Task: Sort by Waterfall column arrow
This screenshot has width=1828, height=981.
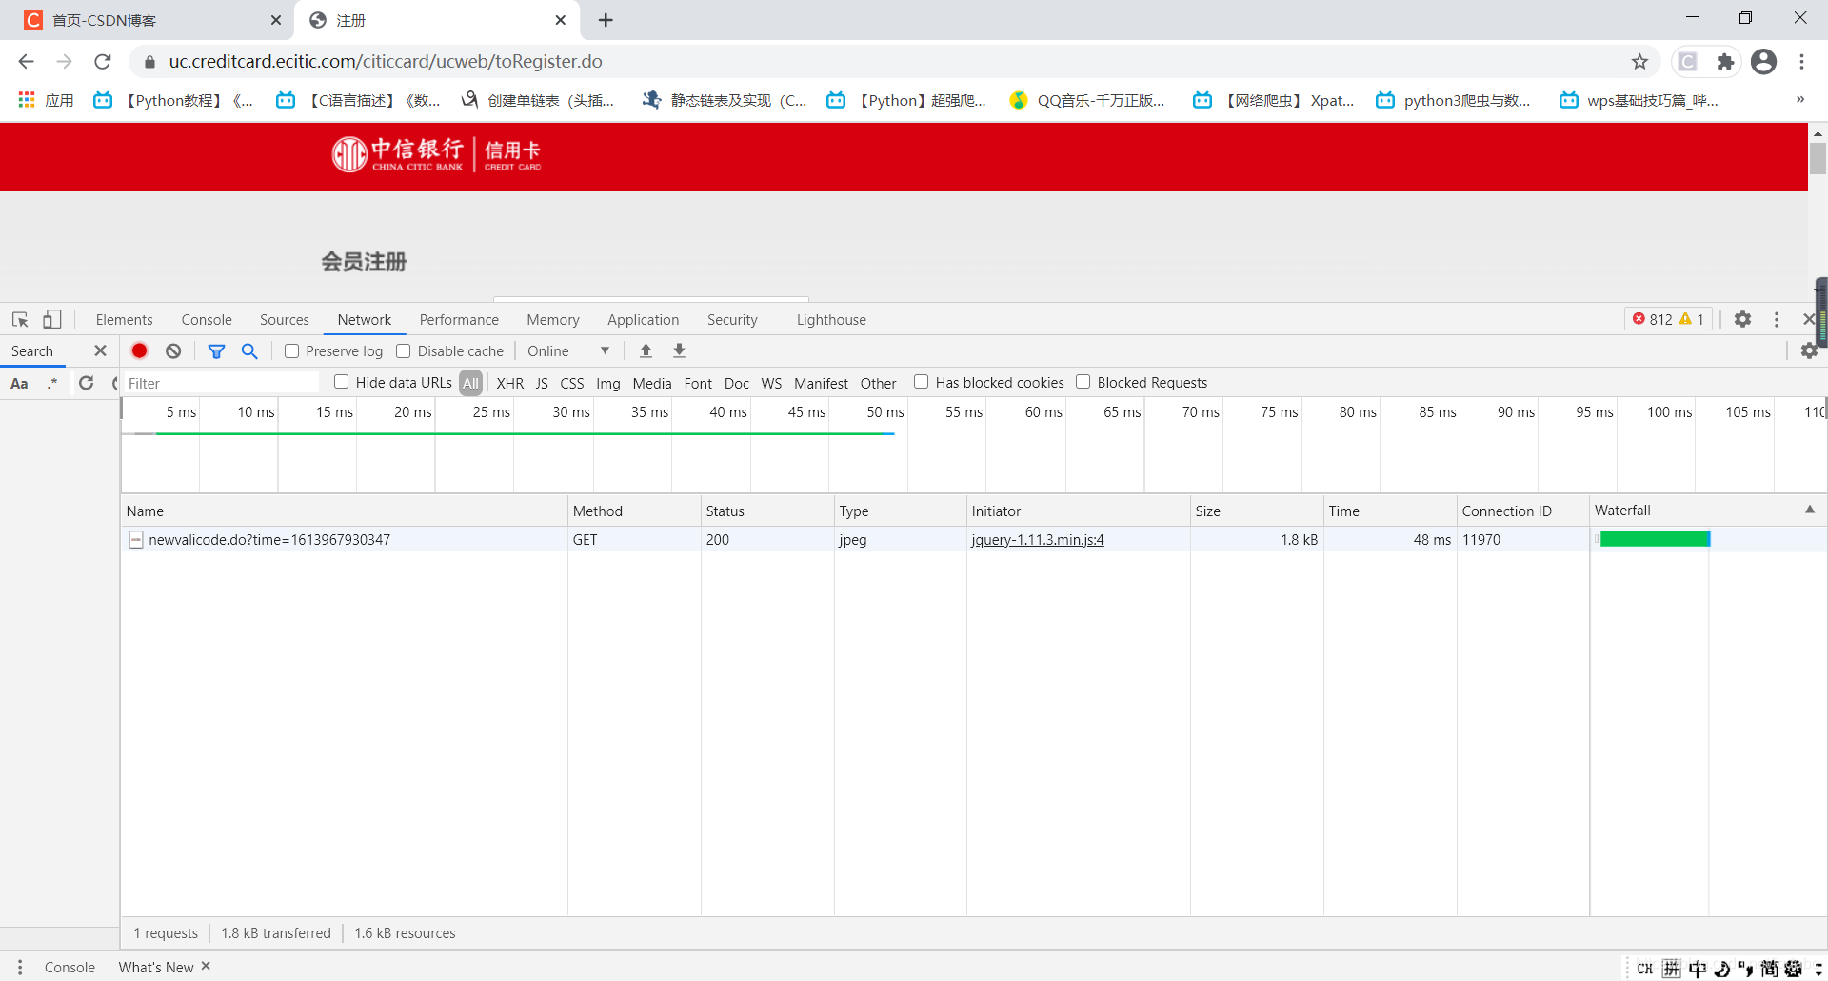Action: click(1809, 510)
